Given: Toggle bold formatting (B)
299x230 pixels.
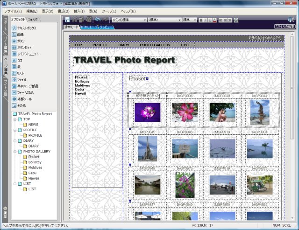Looking at the screenshot, I should (201, 20).
